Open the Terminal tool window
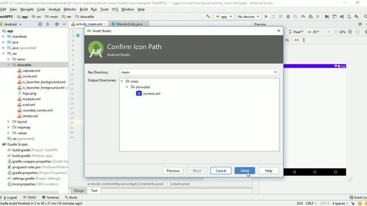This screenshot has width=367, height=206. 50,197
